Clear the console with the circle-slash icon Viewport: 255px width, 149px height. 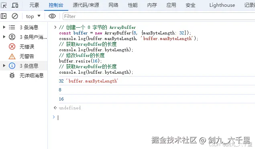(x=15, y=16)
